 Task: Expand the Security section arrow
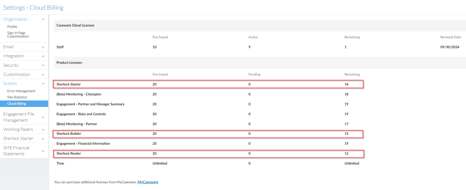coord(43,65)
